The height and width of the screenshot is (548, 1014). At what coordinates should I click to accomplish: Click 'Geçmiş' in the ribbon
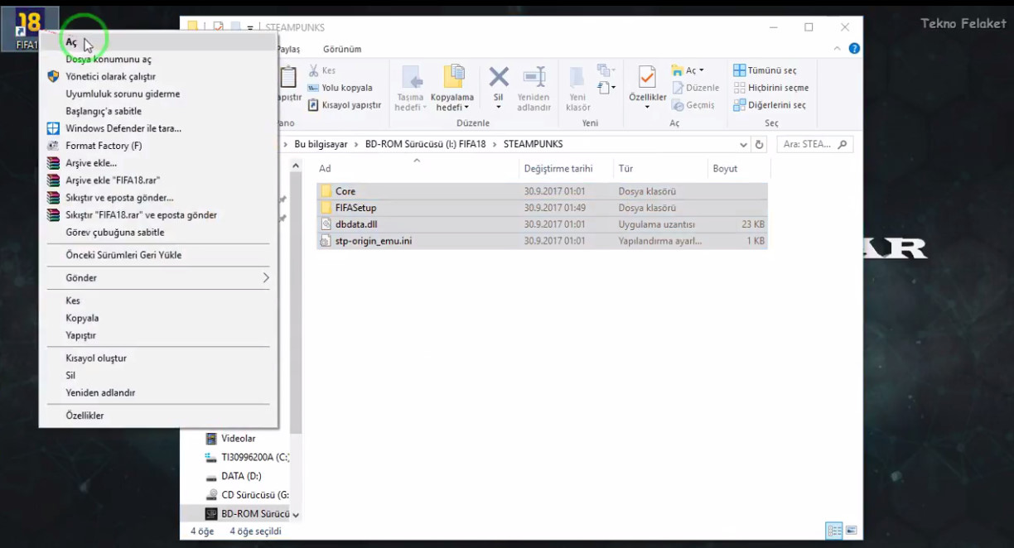point(693,105)
